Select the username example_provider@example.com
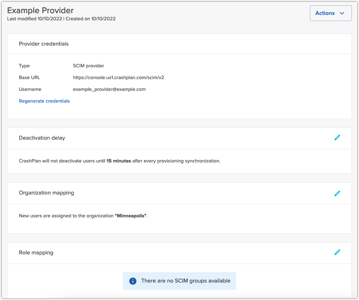Image resolution: width=359 pixels, height=300 pixels. (x=109, y=89)
